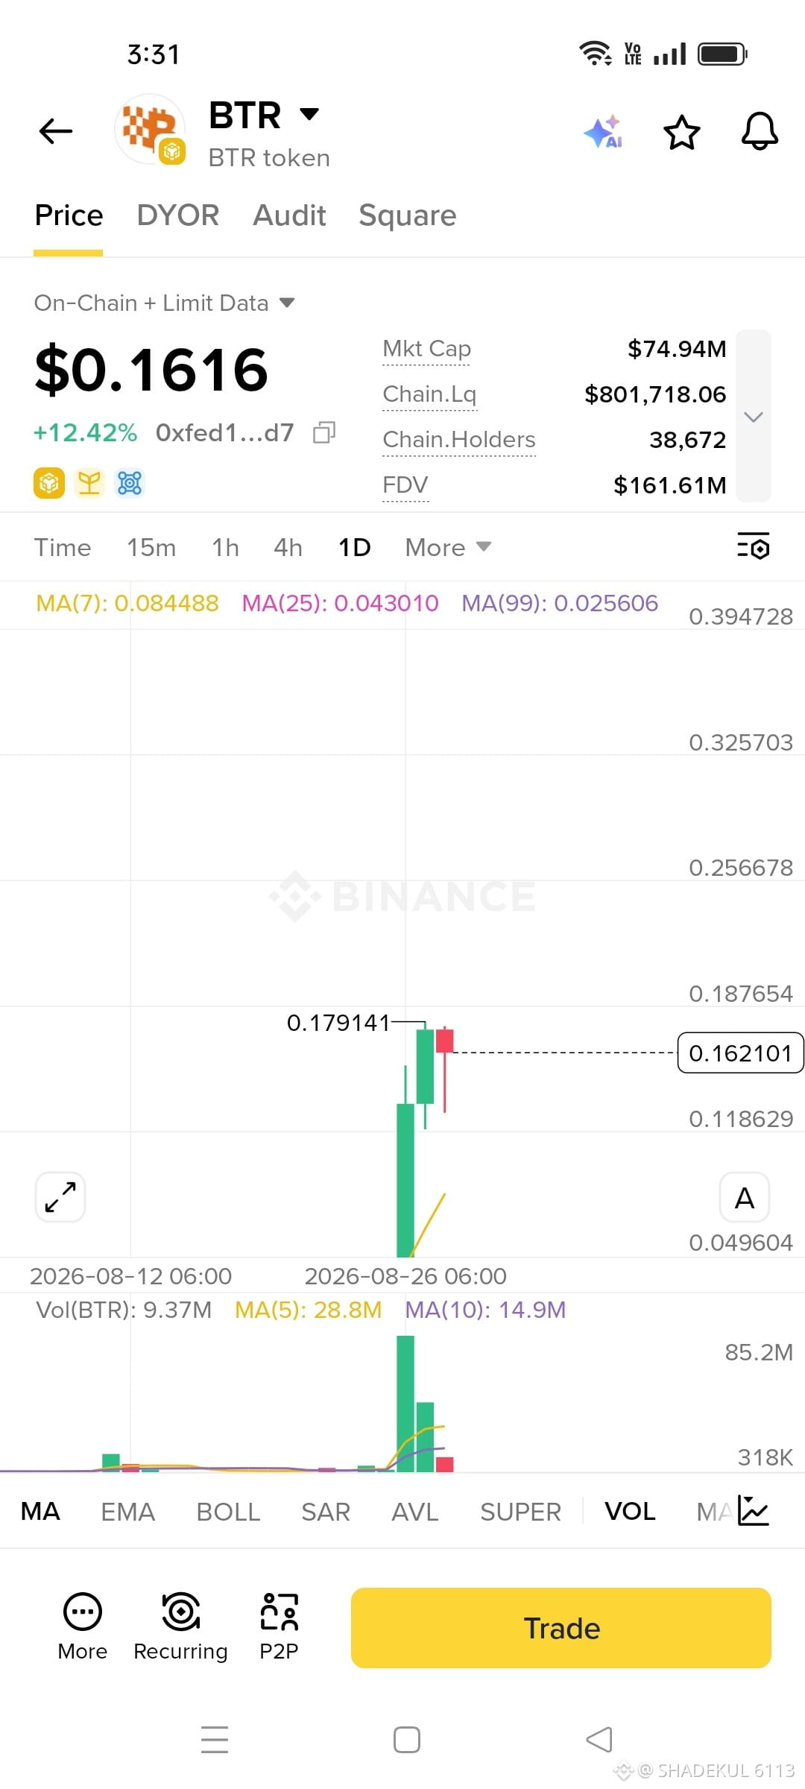Image resolution: width=805 pixels, height=1789 pixels.
Task: Select the 1h chart interval
Action: coord(225,548)
